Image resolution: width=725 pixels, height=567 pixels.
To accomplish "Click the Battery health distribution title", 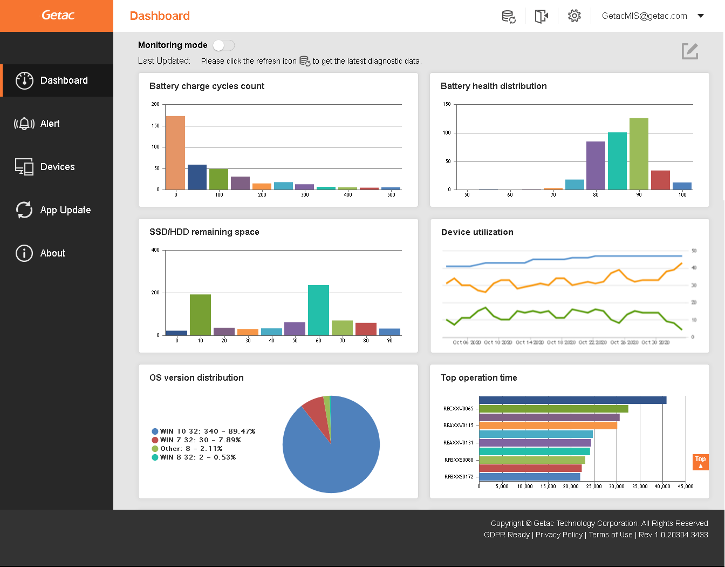I will point(494,86).
